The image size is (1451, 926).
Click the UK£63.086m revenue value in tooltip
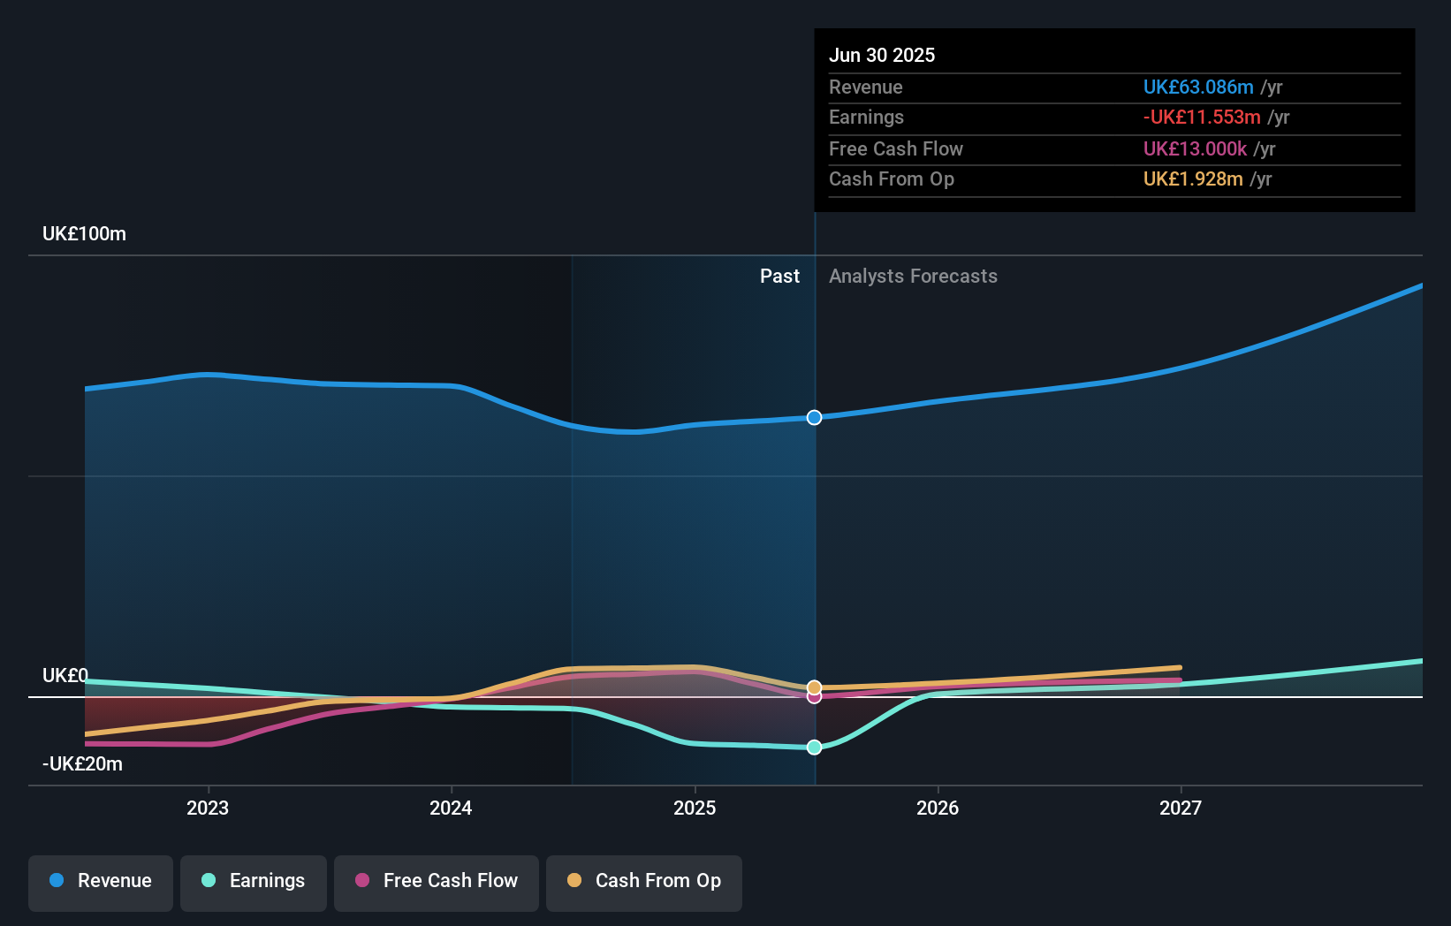[x=1197, y=87]
